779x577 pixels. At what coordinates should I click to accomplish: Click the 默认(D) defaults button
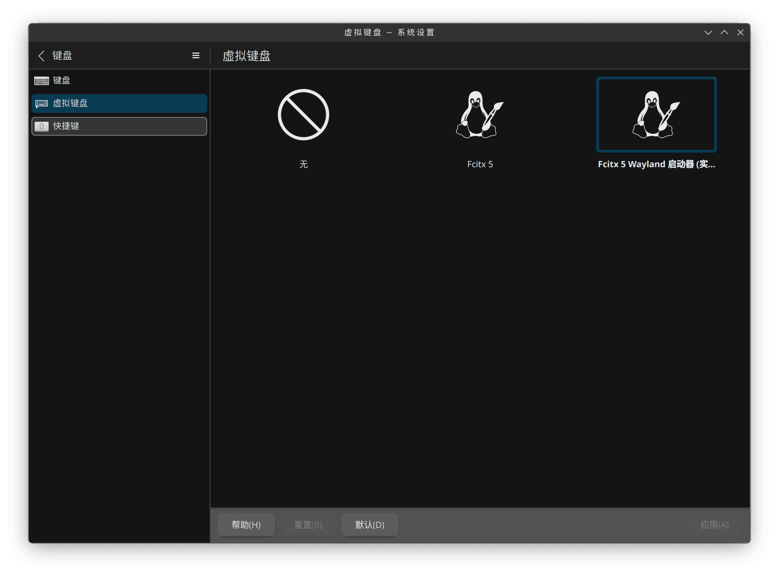(x=370, y=524)
